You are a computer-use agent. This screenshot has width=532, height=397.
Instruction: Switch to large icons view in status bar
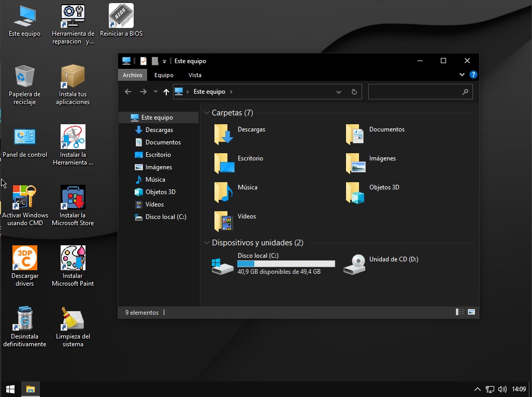471,312
